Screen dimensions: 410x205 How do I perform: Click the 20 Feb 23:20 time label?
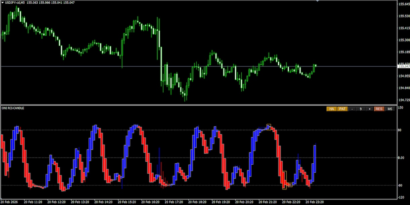coord(315,202)
